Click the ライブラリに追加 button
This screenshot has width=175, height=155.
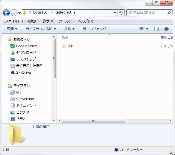point(41,29)
